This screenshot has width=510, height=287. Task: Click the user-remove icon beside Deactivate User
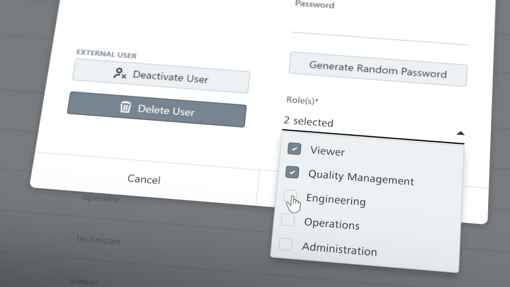[120, 73]
